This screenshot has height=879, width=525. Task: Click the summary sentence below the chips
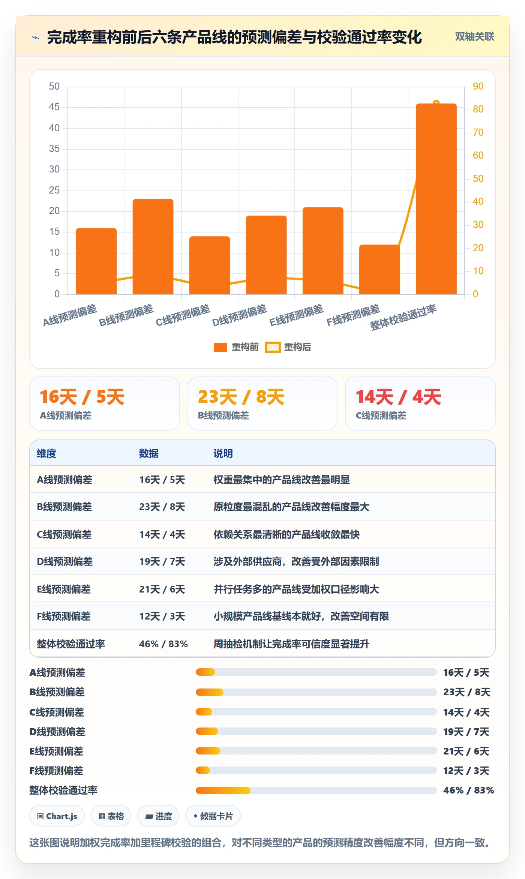pos(260,843)
